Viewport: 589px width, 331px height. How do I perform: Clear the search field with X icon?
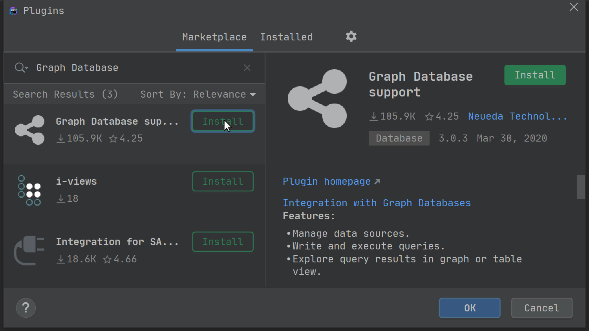tap(247, 68)
